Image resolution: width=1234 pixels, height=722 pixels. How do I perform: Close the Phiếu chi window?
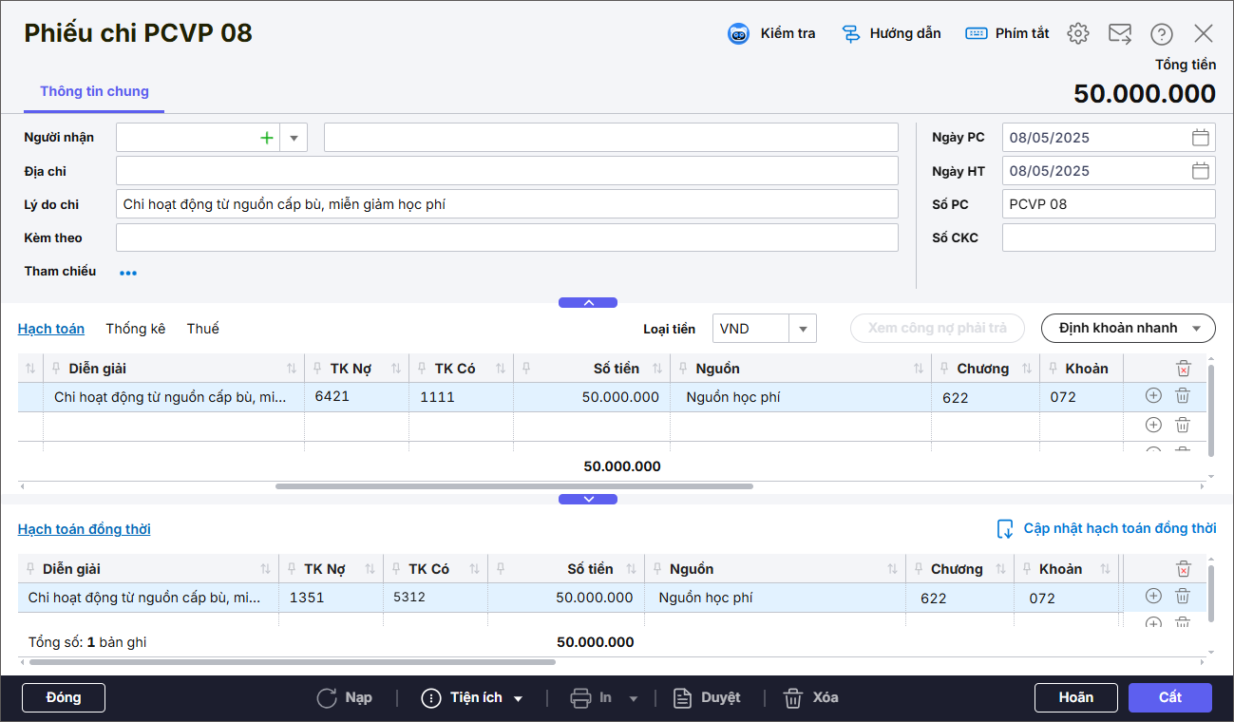1204,33
